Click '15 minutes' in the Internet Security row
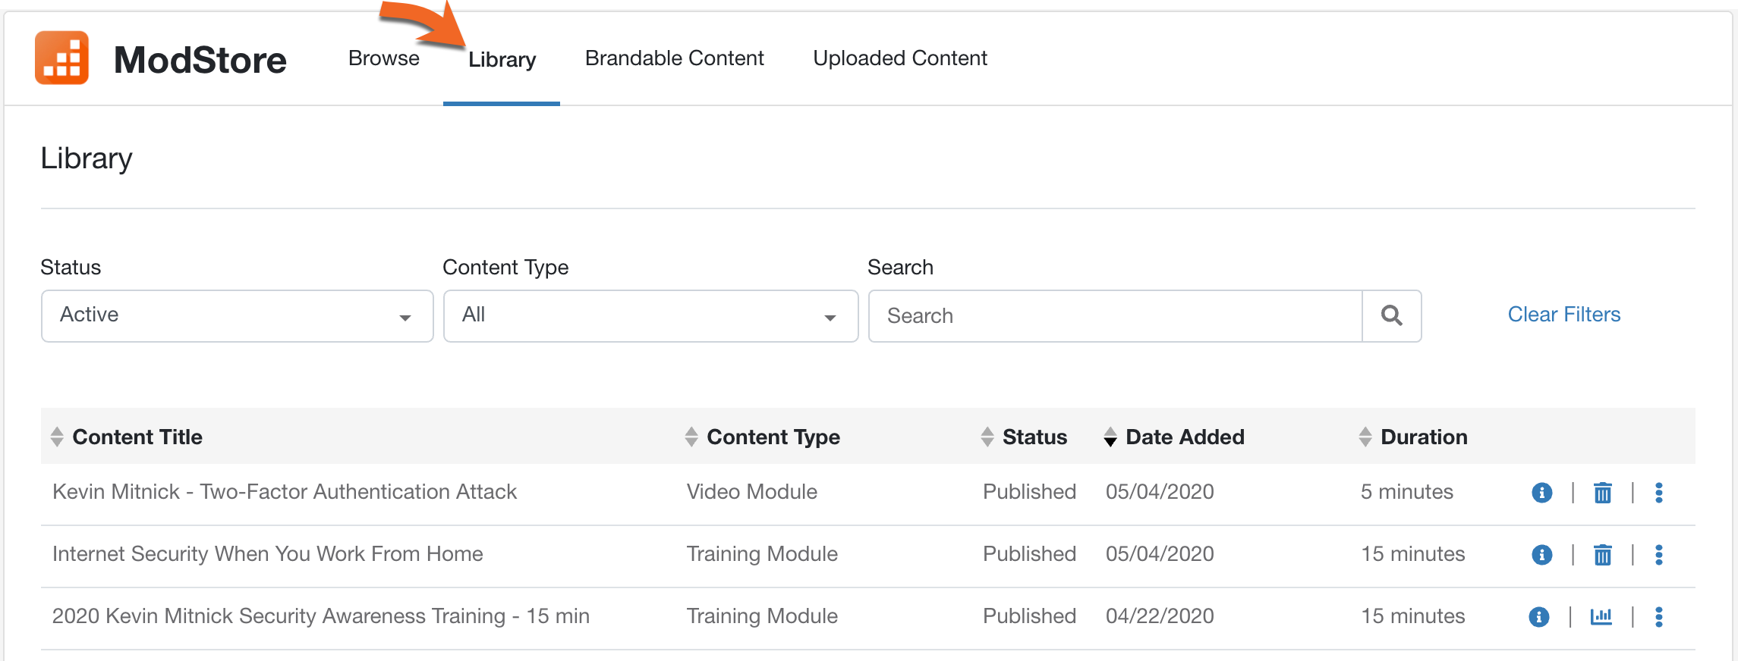The height and width of the screenshot is (661, 1738). click(1413, 554)
